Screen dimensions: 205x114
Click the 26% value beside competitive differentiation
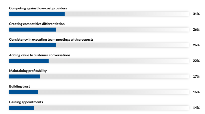tap(196, 30)
